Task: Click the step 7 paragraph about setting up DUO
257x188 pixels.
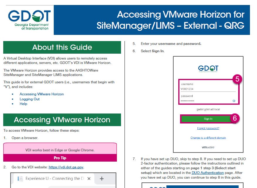Action: point(193,168)
